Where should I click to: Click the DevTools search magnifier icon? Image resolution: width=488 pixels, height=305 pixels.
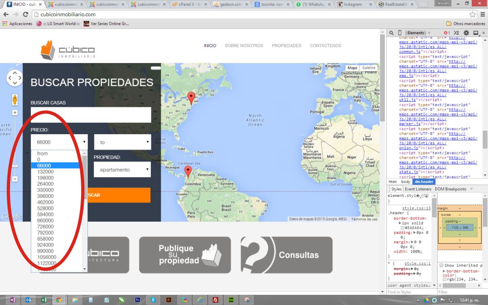click(x=391, y=33)
